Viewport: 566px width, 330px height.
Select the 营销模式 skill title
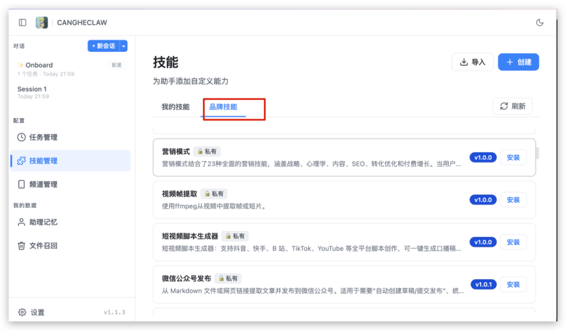(176, 152)
